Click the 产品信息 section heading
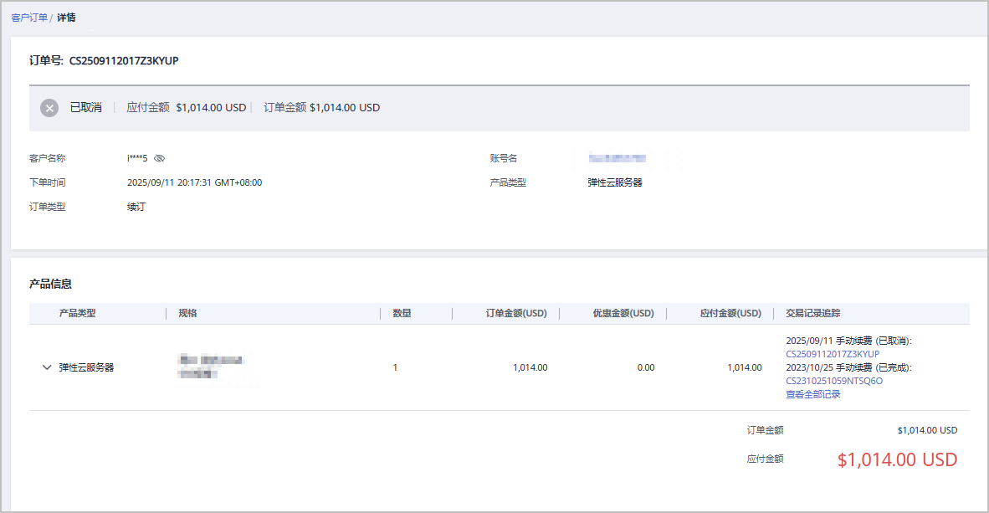The image size is (989, 513). click(50, 285)
